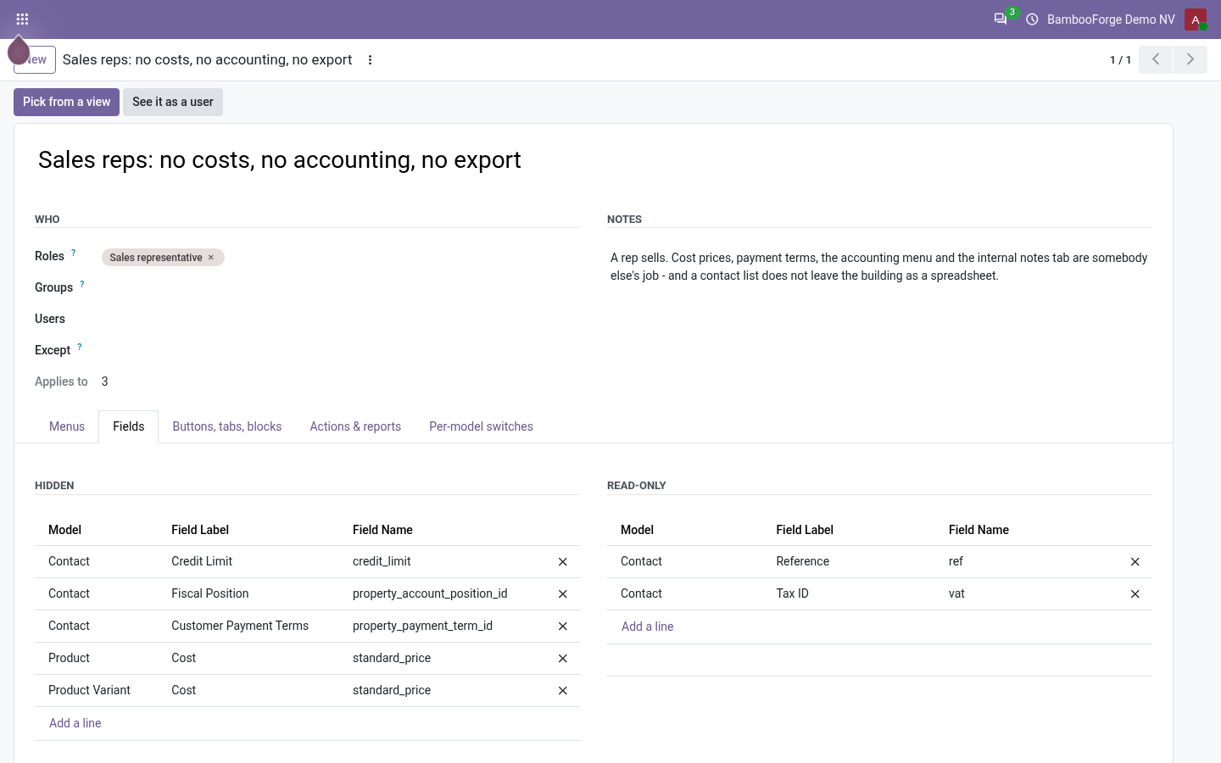Go to next record arrow

(1190, 59)
